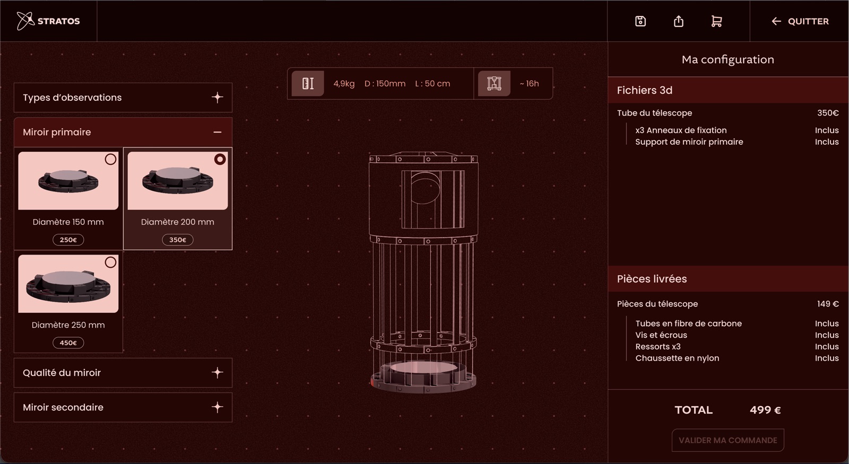Click the D : 150mm value
Image resolution: width=849 pixels, height=464 pixels.
click(385, 83)
